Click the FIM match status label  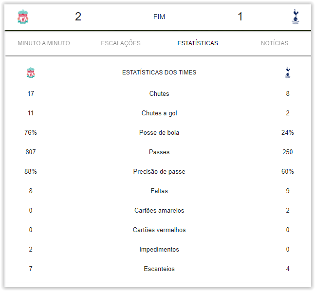pyautogui.click(x=159, y=17)
